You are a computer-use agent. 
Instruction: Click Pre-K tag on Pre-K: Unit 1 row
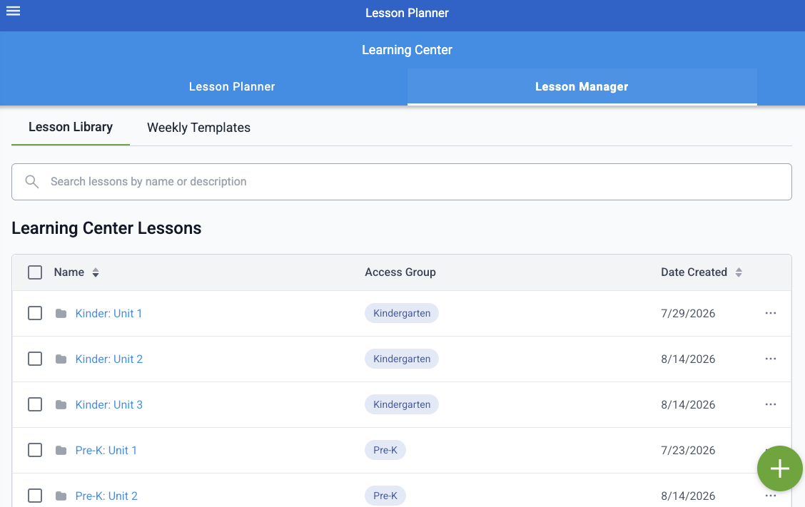(x=385, y=450)
